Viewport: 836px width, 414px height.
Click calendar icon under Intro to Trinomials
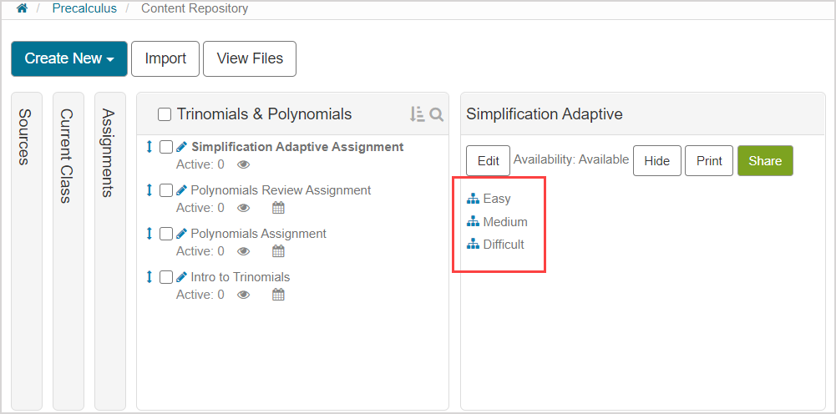[x=279, y=295]
